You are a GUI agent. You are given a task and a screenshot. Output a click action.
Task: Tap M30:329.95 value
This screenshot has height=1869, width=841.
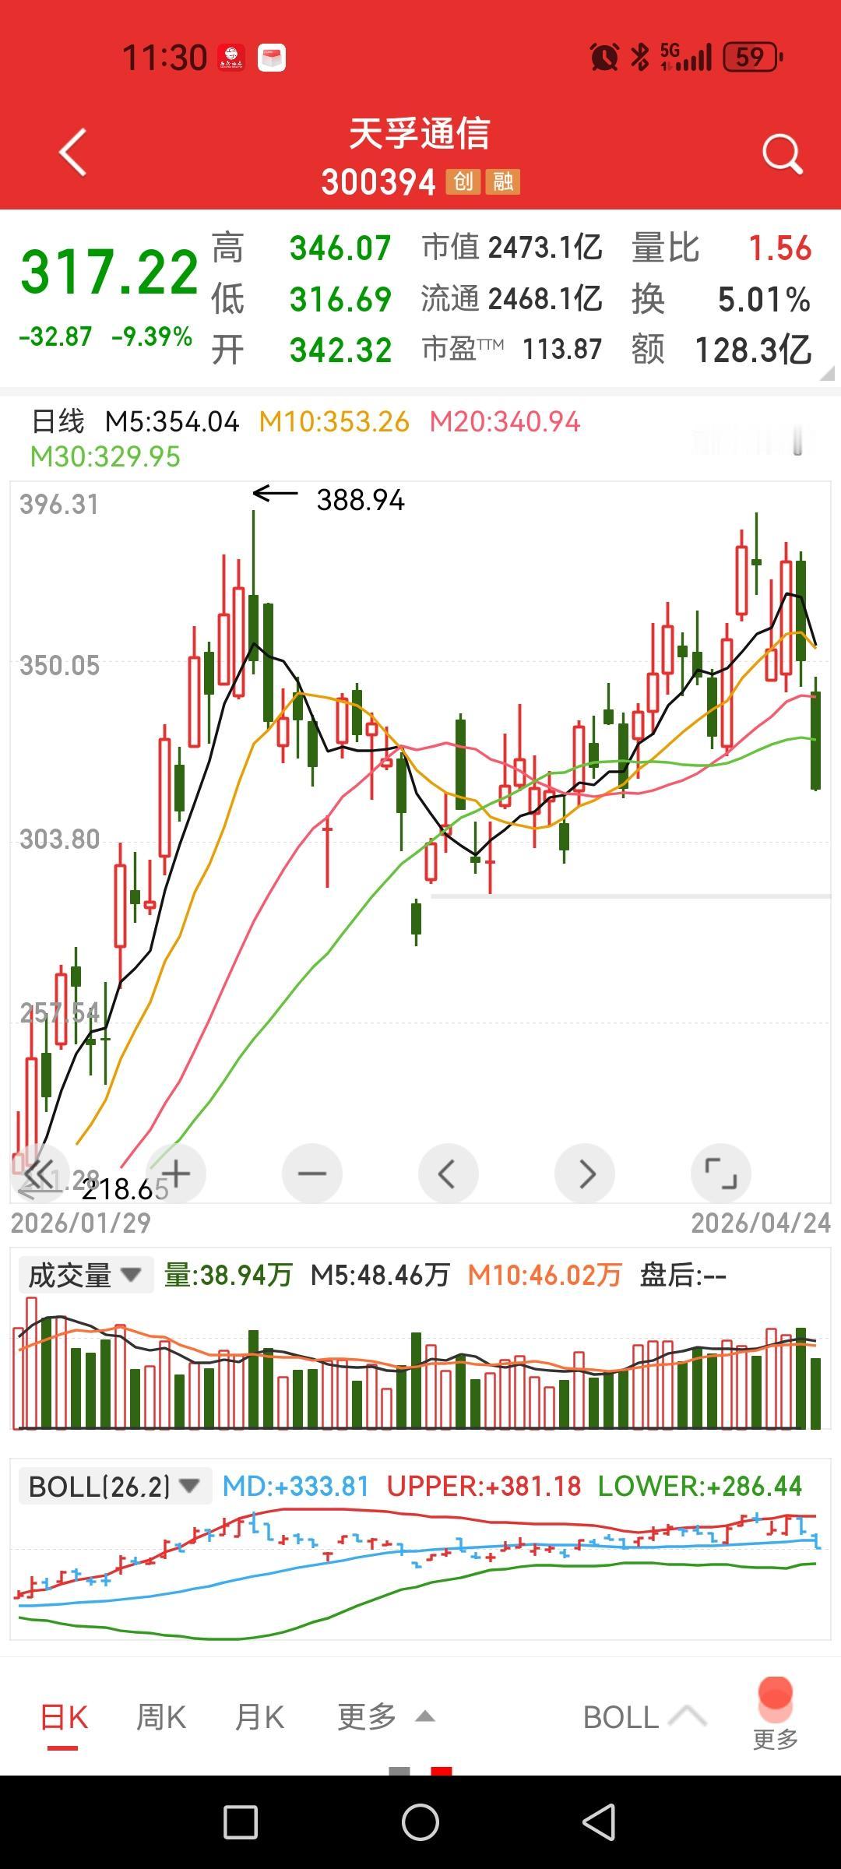click(105, 456)
